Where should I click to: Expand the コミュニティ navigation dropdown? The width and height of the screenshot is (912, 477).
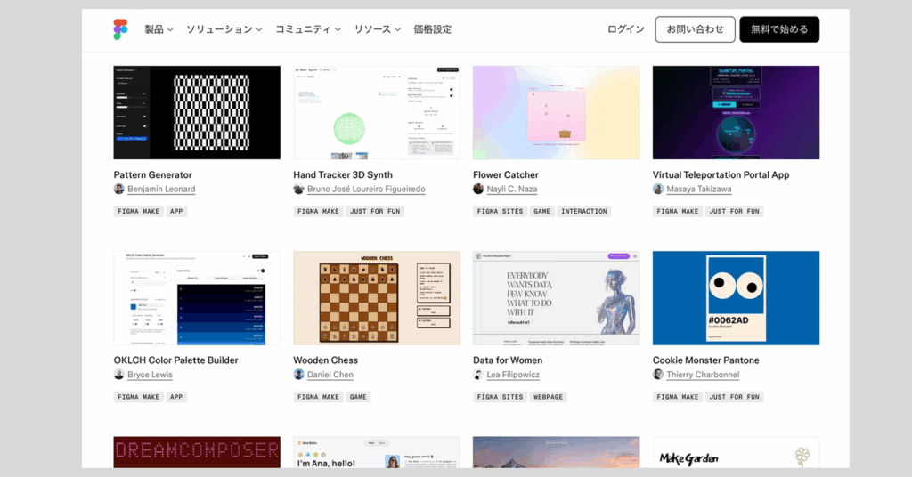307,29
